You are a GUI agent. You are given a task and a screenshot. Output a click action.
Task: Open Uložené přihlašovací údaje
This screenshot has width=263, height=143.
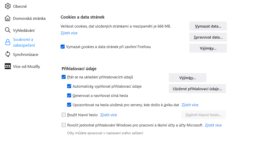[x=197, y=89]
